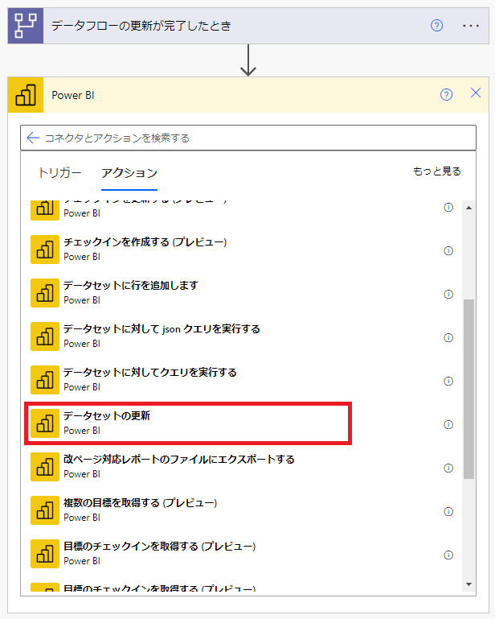Open the ellipsis menu on the trigger step

[471, 26]
